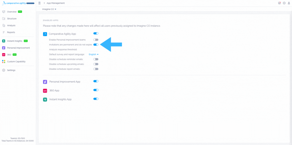Click the info icon in top bar
The height and width of the screenshot is (145, 292).
[284, 3]
